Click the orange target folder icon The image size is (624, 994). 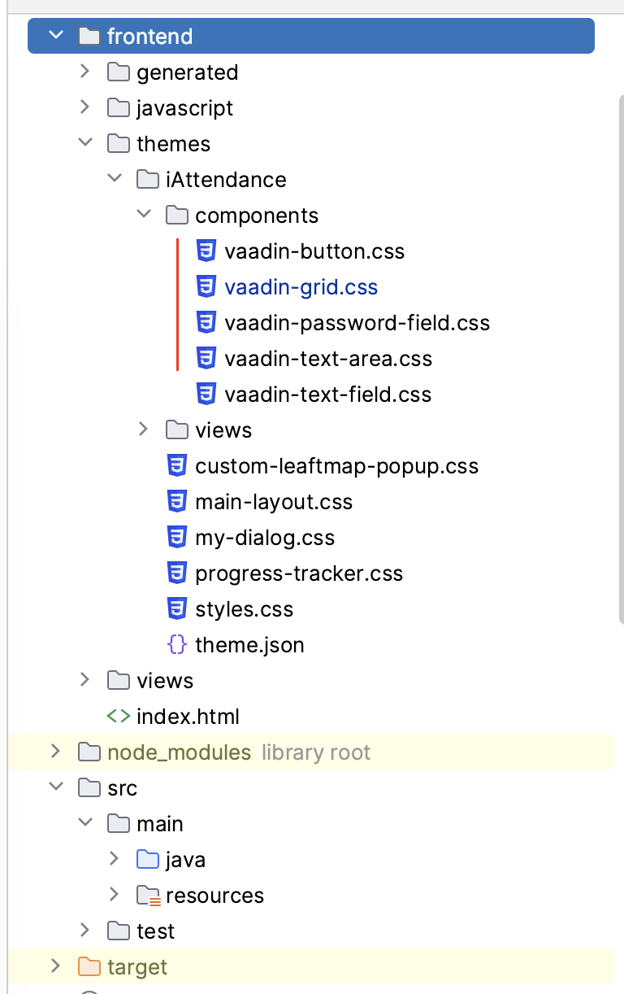[89, 967]
